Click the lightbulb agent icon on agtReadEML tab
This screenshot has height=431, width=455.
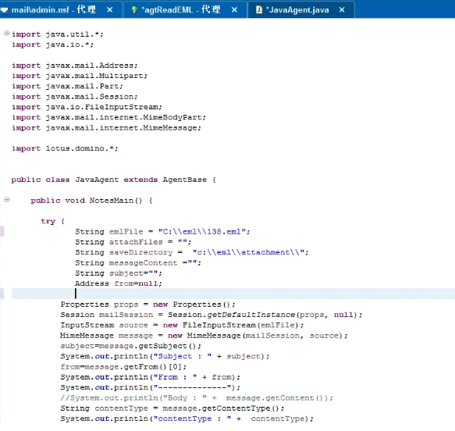(x=133, y=10)
